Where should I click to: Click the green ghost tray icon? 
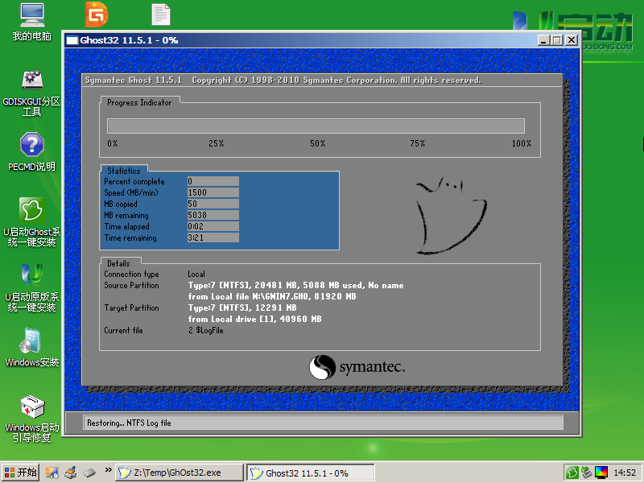[572, 473]
